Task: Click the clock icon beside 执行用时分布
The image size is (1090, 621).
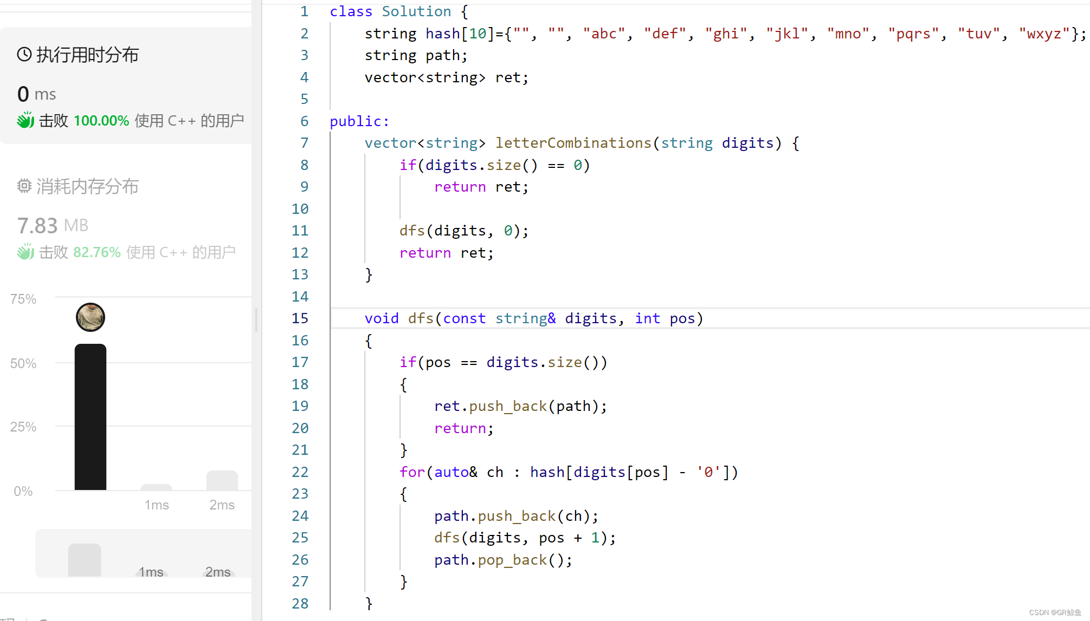Action: (x=24, y=54)
